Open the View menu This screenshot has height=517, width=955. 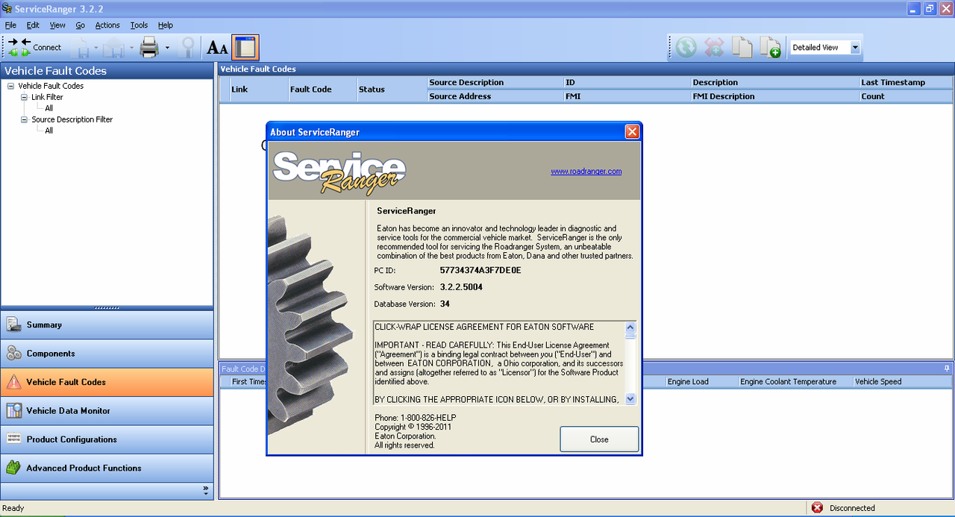57,25
